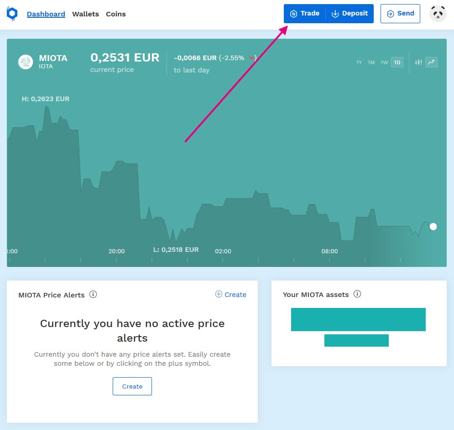Click the 02:00 time axis label

click(223, 251)
